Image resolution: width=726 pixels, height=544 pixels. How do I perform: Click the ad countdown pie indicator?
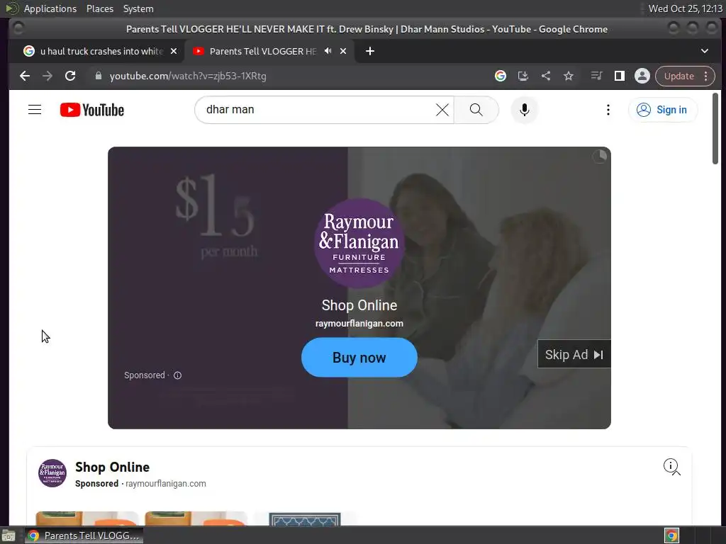pyautogui.click(x=600, y=157)
